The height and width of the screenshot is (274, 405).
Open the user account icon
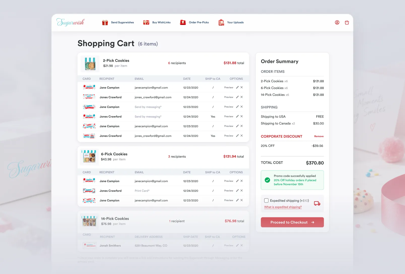point(337,22)
